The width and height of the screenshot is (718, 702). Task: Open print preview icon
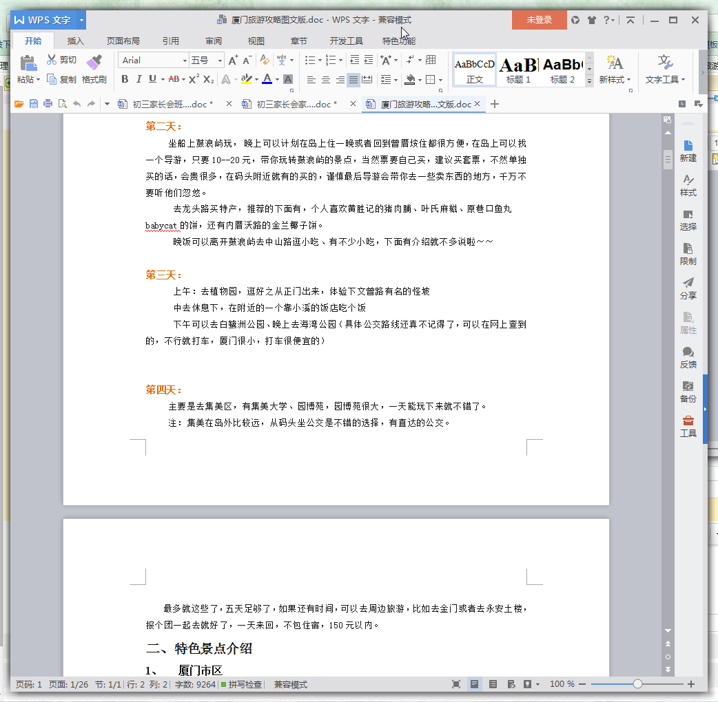click(62, 105)
